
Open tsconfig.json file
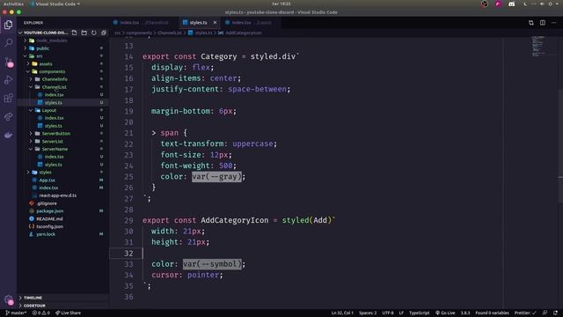coord(62,226)
